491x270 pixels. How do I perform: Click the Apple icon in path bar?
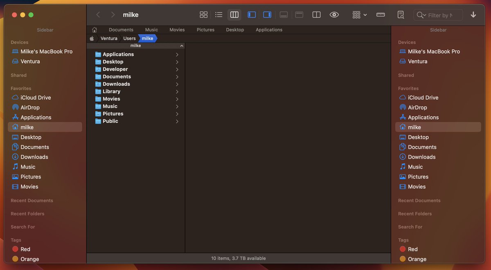point(92,38)
